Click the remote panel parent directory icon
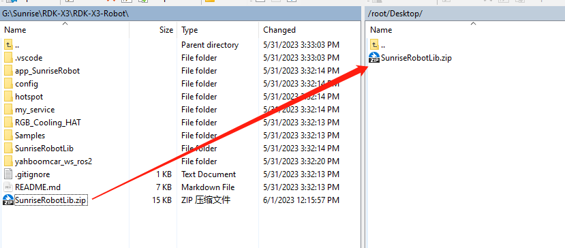The image size is (565, 248). 375,45
